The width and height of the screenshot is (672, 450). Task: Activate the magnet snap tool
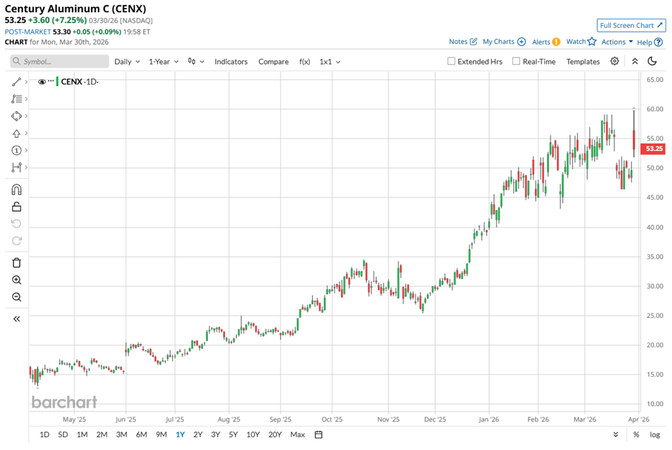tap(17, 189)
